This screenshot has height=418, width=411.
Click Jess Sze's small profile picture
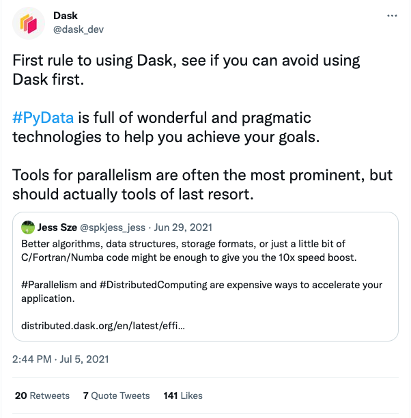pos(28,227)
